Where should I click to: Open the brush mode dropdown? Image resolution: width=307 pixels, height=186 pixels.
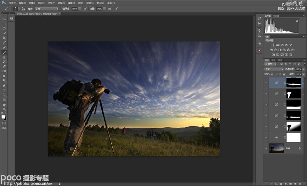coord(47,9)
